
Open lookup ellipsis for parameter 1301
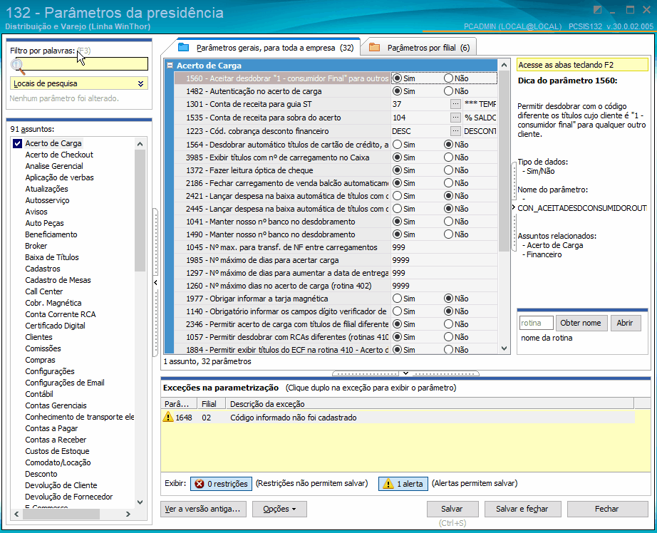tap(455, 104)
